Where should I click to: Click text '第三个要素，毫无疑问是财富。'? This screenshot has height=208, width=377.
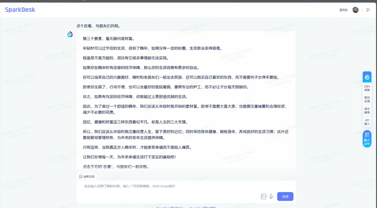[x=109, y=39]
